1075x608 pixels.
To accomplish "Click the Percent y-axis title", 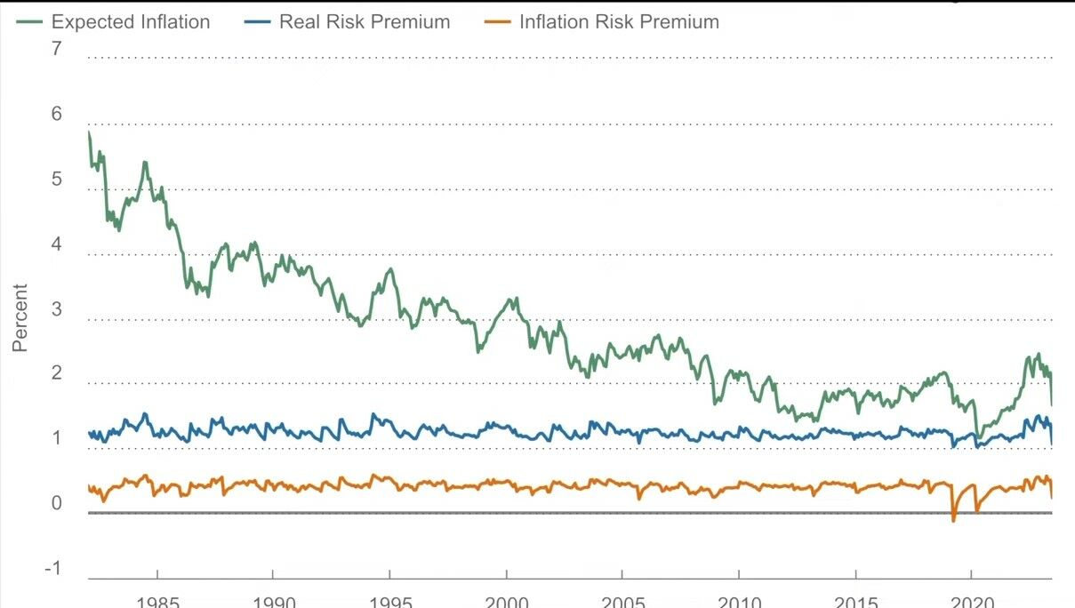I will tap(20, 318).
